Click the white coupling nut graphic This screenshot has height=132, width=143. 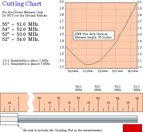pos(9,119)
